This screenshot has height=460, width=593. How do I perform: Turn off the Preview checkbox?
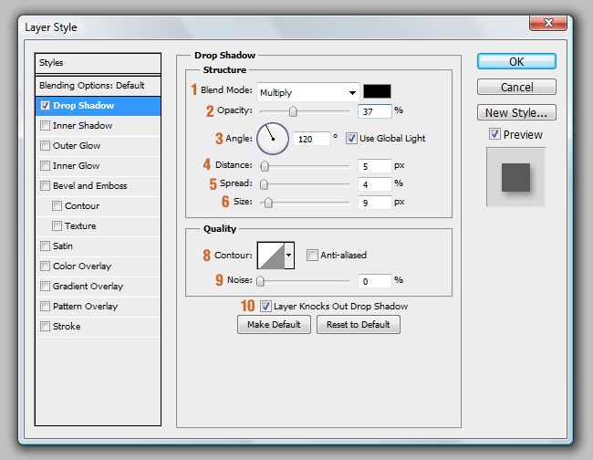click(494, 135)
